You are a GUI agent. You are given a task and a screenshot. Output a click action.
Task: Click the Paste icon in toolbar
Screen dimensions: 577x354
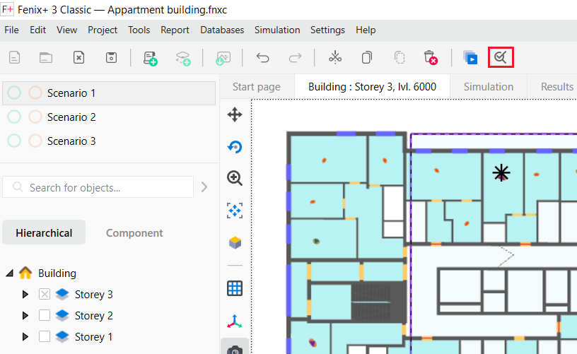click(x=400, y=58)
